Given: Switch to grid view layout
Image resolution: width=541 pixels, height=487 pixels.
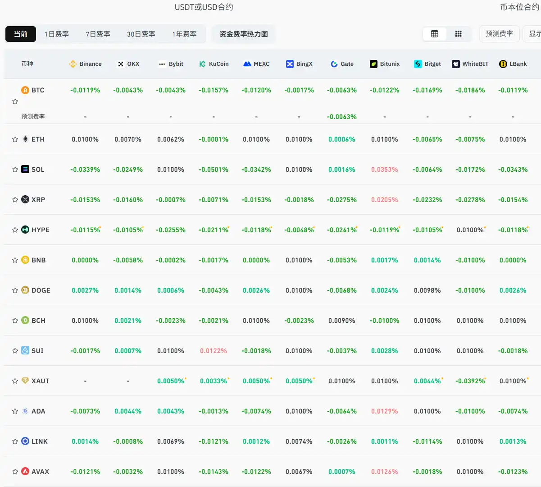Looking at the screenshot, I should click(458, 34).
